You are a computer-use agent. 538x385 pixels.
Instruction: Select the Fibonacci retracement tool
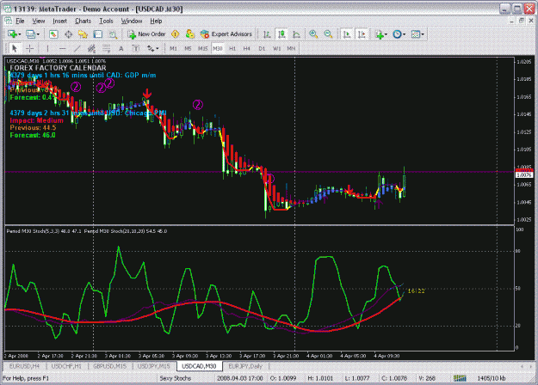pos(106,49)
